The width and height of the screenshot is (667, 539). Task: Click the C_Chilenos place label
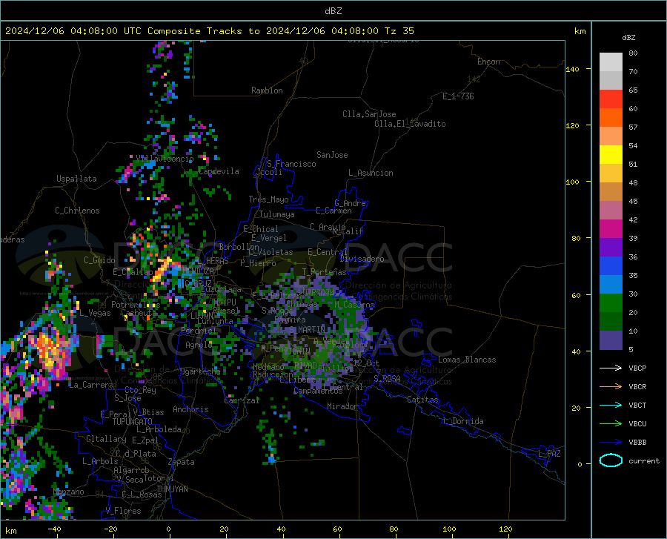point(77,211)
